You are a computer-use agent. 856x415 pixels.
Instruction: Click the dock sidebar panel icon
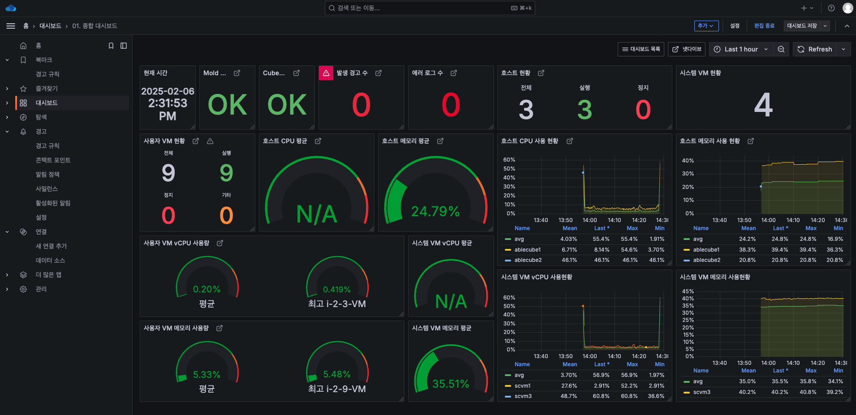coord(124,46)
